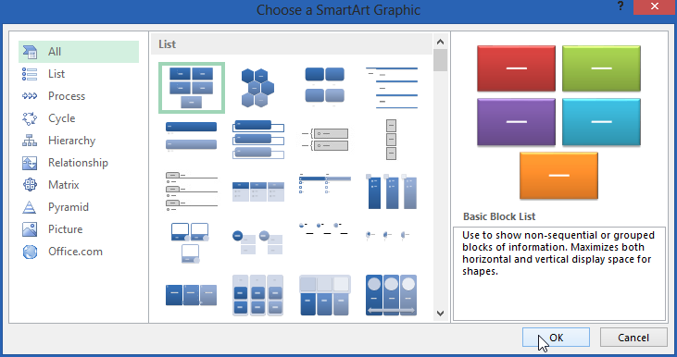Click the layout description text box
This screenshot has height=357, width=677.
(559, 274)
